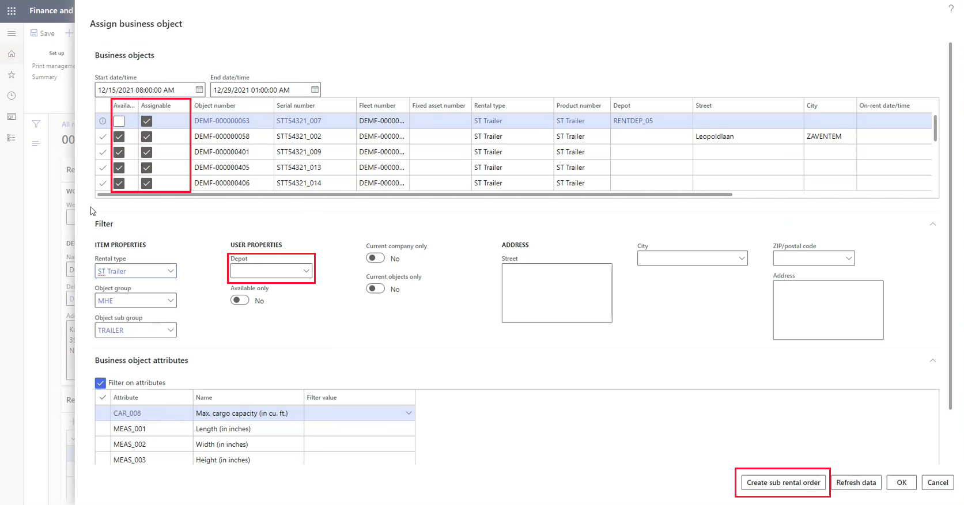Screen dimensions: 964x505
Task: Open the Object sub group dropdown
Action: (x=171, y=330)
